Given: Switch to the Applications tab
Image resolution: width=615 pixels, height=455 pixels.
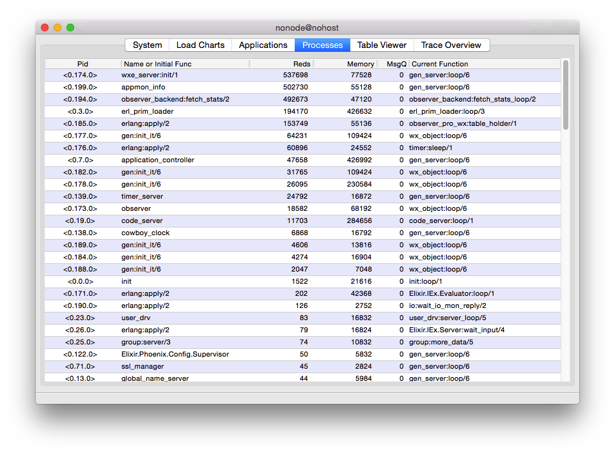Looking at the screenshot, I should pyautogui.click(x=263, y=45).
